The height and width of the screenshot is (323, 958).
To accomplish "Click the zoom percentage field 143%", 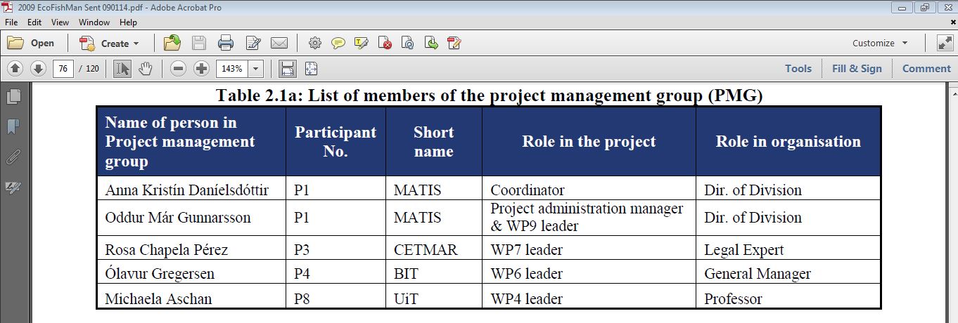I will (232, 69).
